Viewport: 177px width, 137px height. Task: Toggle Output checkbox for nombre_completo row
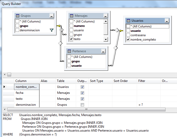[83, 87]
